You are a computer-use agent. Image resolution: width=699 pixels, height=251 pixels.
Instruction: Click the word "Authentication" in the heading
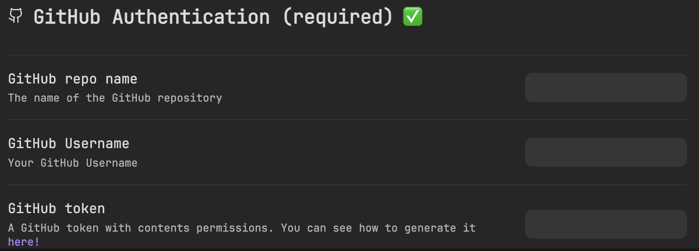click(191, 17)
